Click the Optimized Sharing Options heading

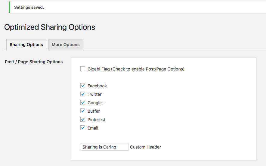click(50, 27)
